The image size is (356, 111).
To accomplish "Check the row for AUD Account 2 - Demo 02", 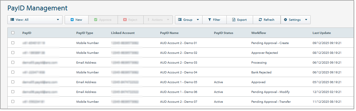I will (13, 53).
